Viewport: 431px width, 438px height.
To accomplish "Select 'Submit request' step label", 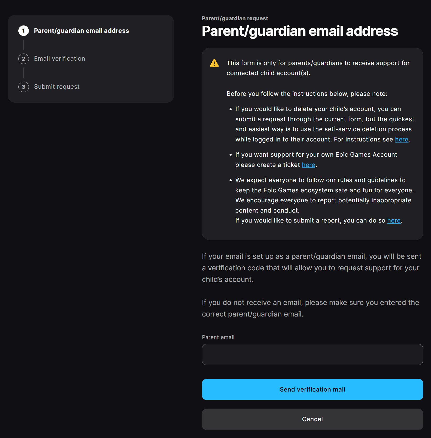I will (57, 87).
